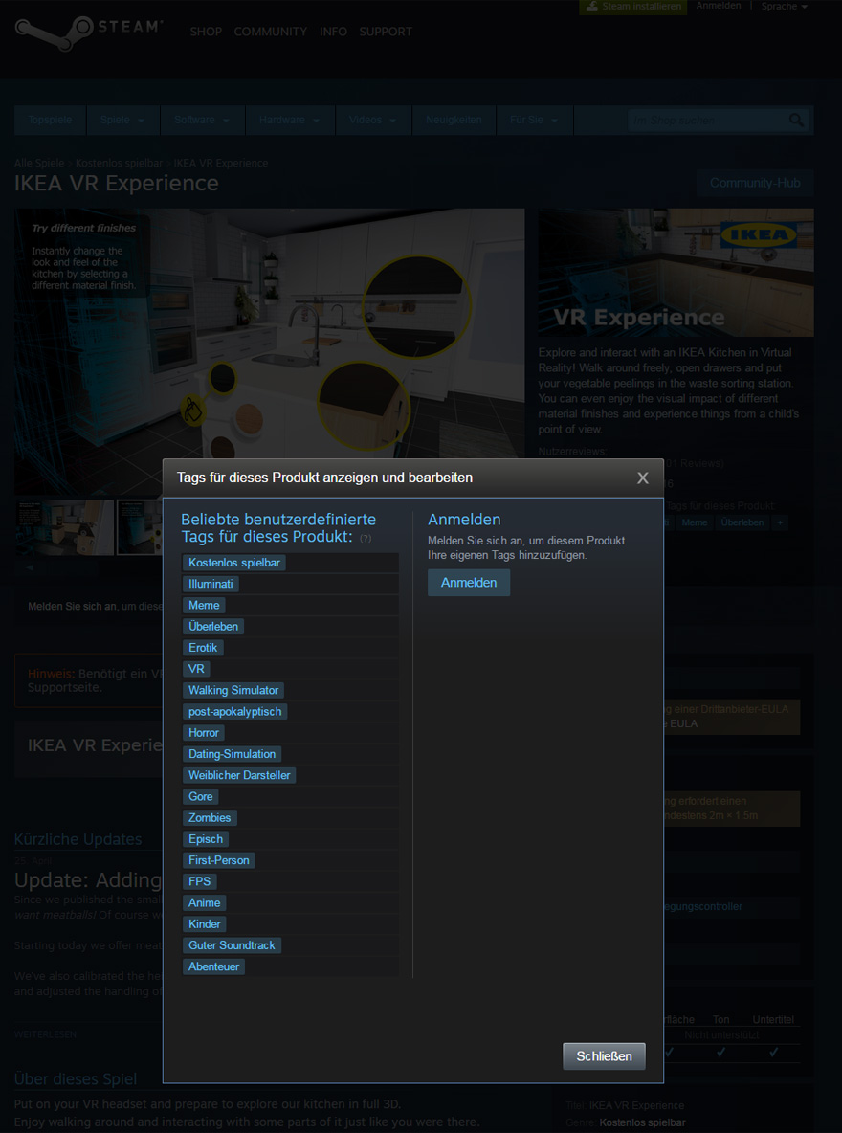Click the main kitchen screenshot image
Image resolution: width=842 pixels, height=1133 pixels.
tap(270, 351)
